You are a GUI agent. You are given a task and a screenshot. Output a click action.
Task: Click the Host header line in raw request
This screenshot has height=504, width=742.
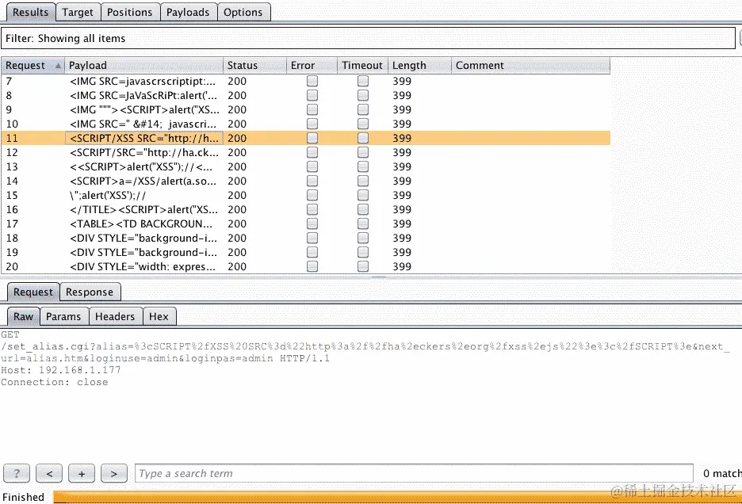pyautogui.click(x=60, y=370)
